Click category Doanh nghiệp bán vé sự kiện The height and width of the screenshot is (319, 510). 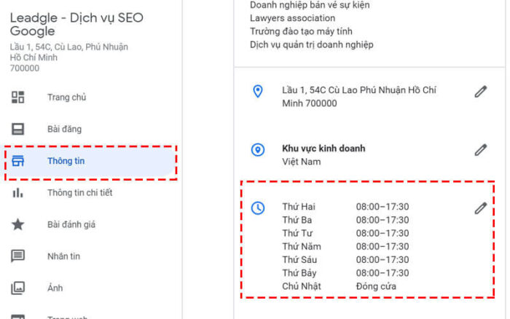[310, 5]
